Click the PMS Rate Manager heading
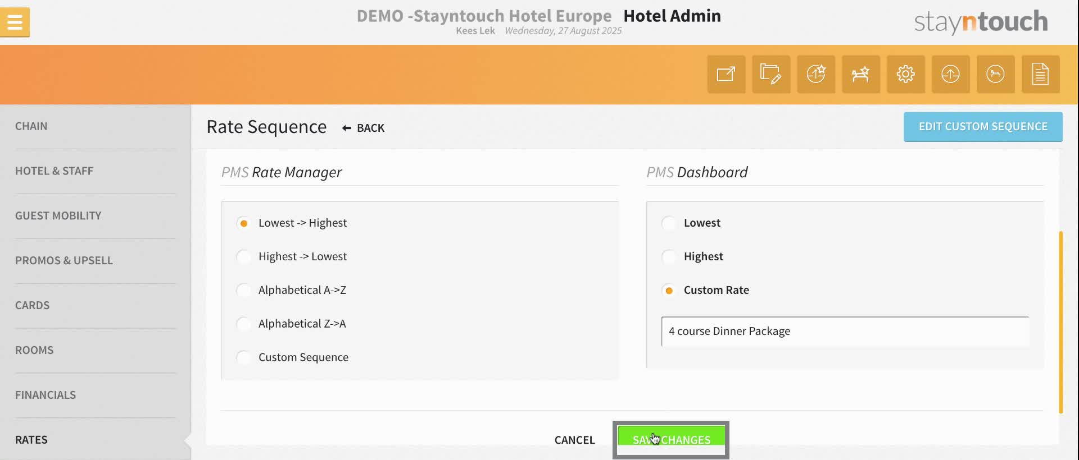 pos(282,172)
